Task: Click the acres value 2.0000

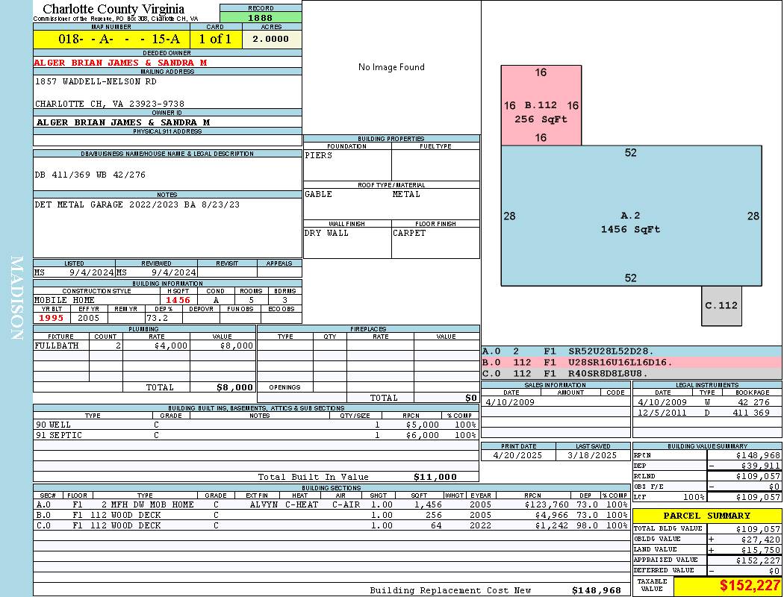Action: 271,39
